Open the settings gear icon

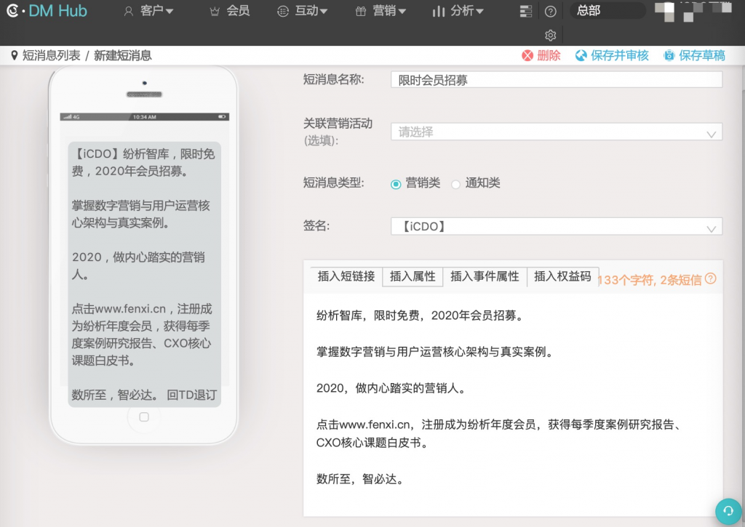(551, 36)
